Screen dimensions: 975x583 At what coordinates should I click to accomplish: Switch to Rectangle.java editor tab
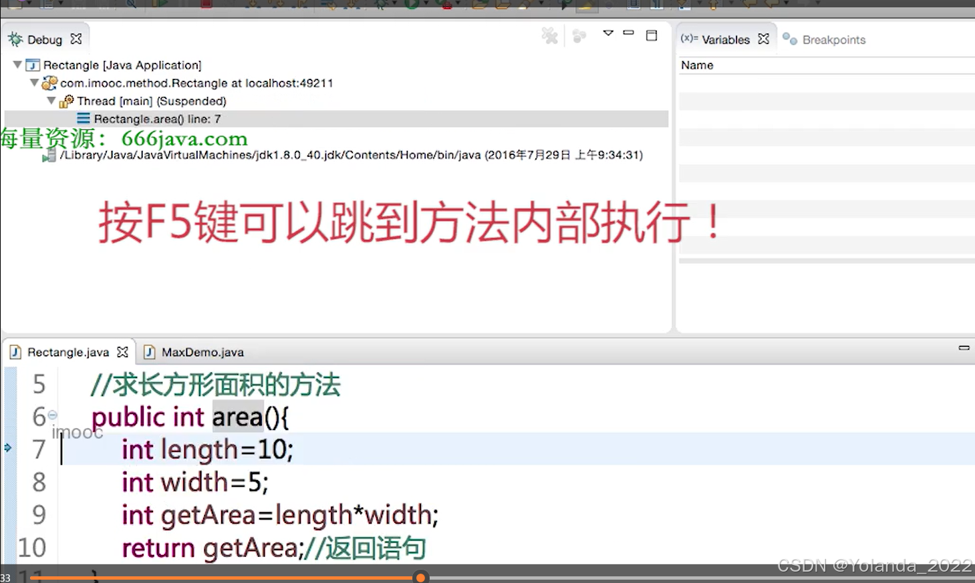pos(68,352)
